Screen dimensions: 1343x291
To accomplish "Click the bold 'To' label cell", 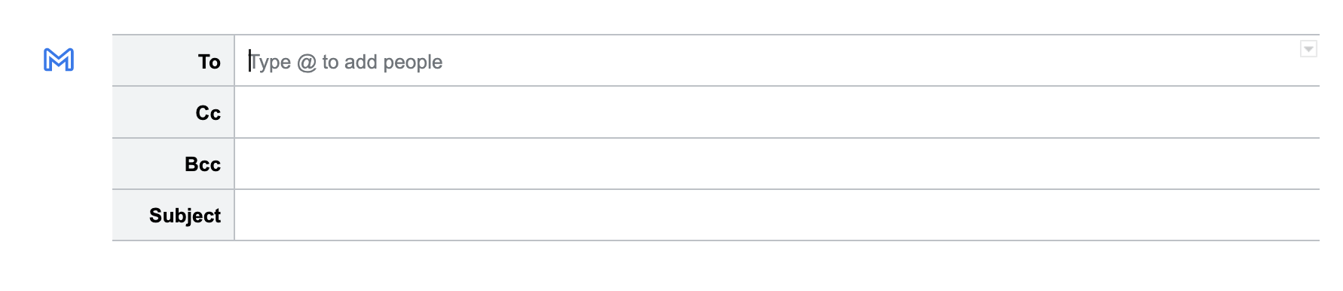I will [173, 61].
